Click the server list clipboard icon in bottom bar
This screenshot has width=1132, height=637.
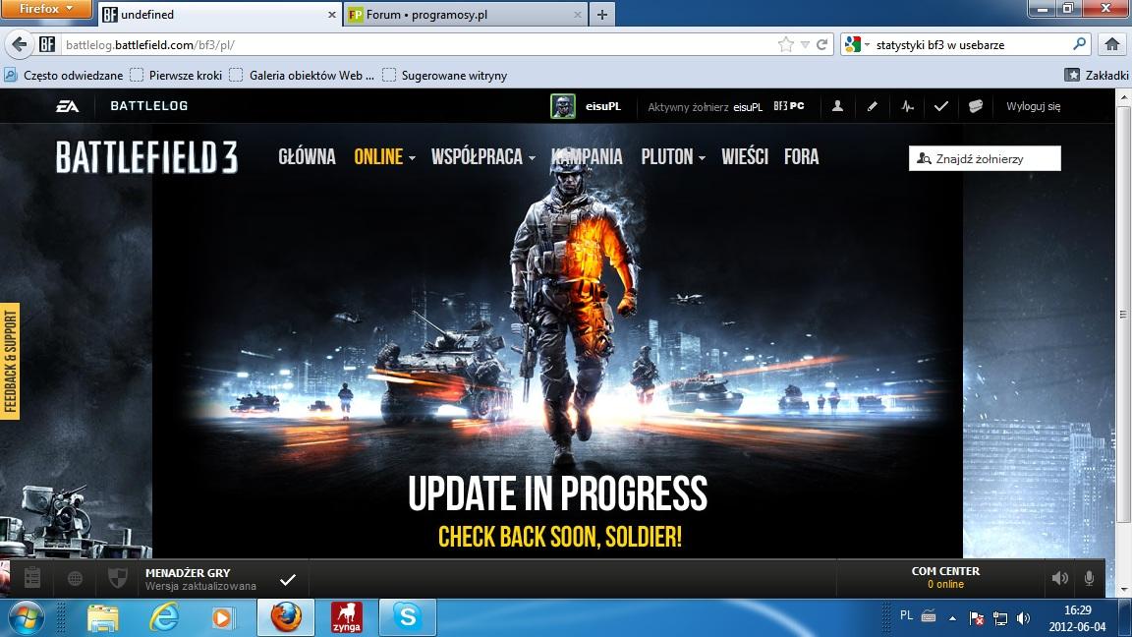32,578
